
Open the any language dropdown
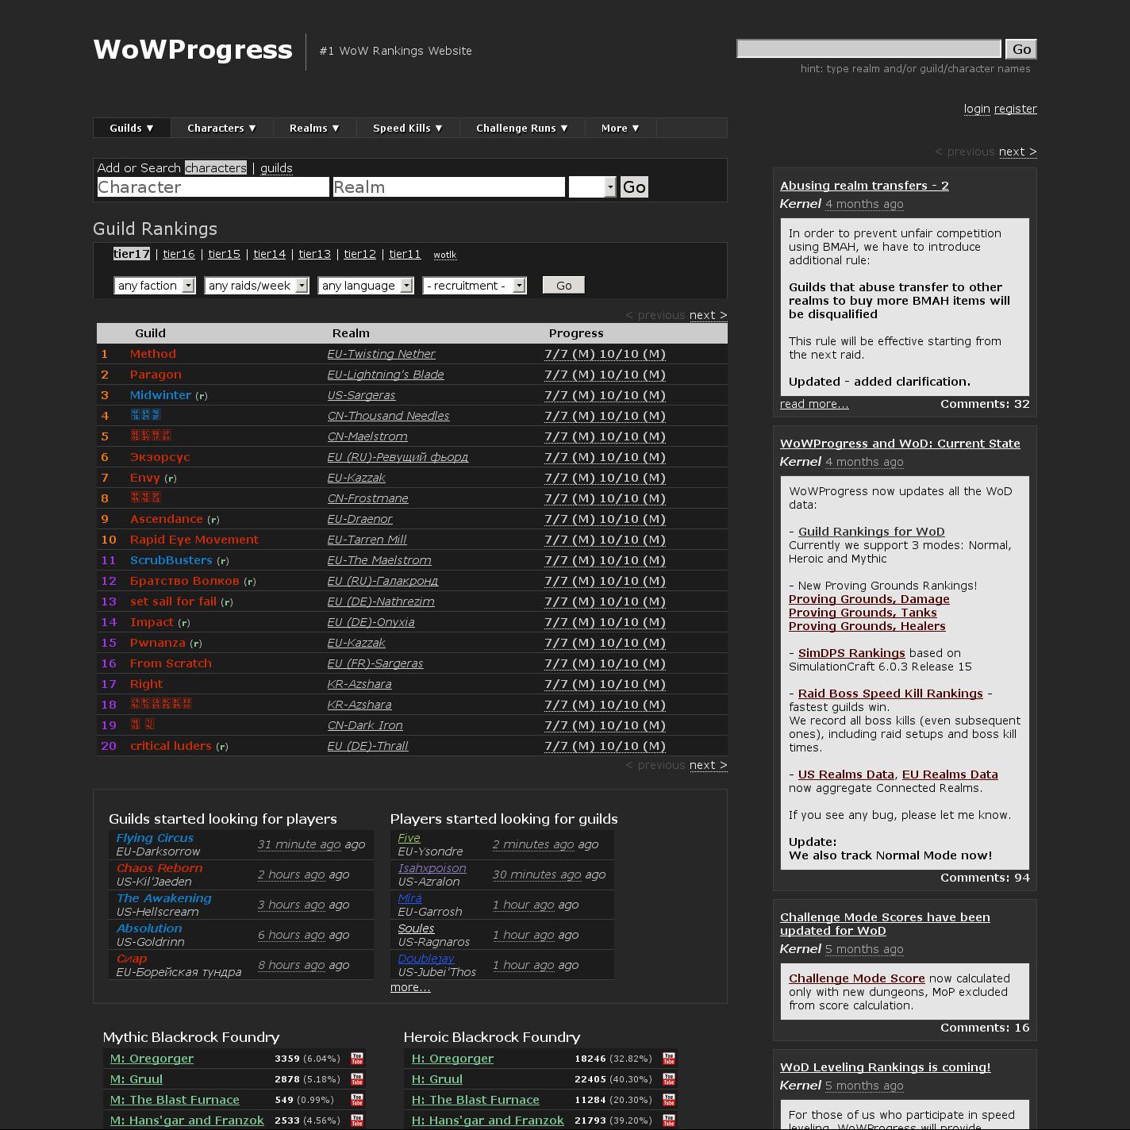click(x=365, y=286)
